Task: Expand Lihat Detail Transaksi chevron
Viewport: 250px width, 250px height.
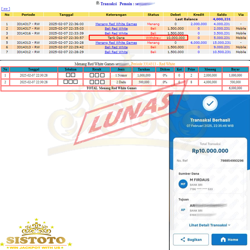Action: tap(229, 225)
